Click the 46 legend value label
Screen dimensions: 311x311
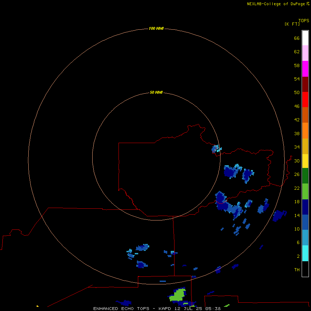tap(297, 106)
